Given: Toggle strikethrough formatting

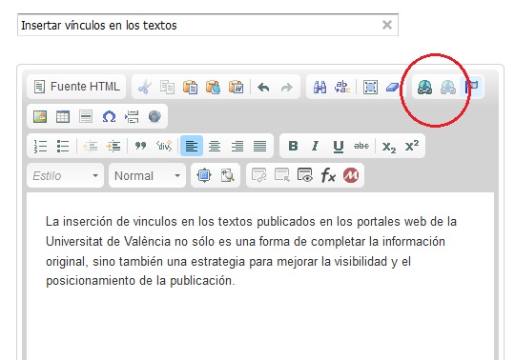Looking at the screenshot, I should coord(360,146).
